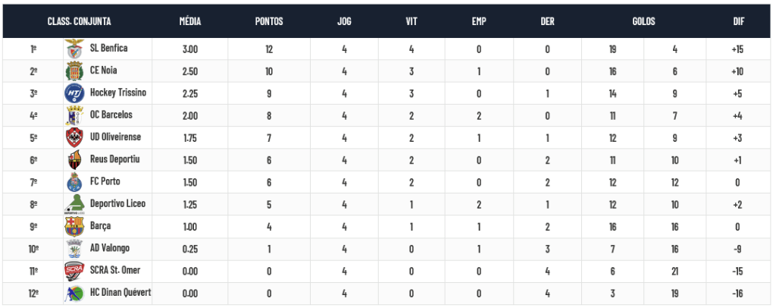This screenshot has width=776, height=308.
Task: Select the Hockey Trissino HT logo
Action: (75, 93)
